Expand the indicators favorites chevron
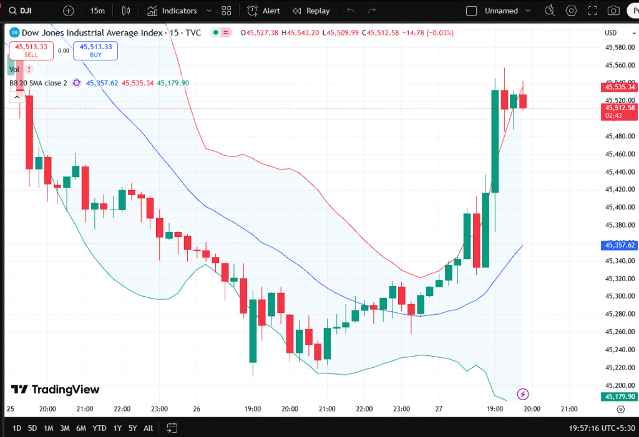639x437 pixels. pos(209,11)
